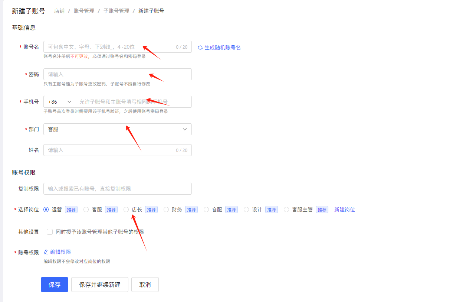Open the 复制权限 account search box
Viewport: 453px width, 302px height.
[117, 189]
